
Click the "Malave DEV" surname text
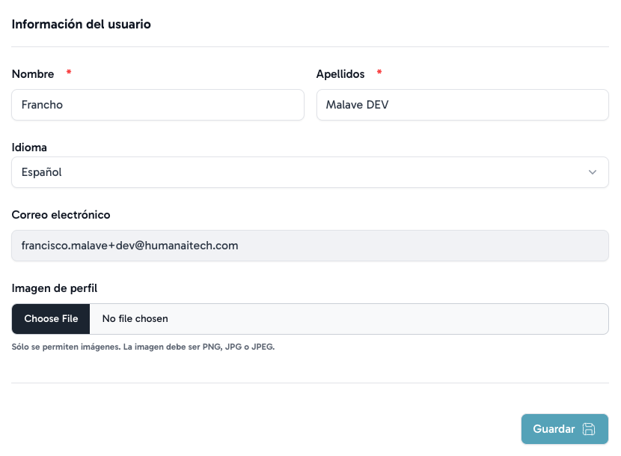[357, 105]
